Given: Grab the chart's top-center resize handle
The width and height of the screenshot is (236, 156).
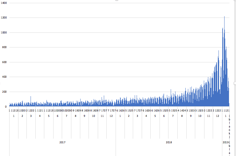Looking at the screenshot, I should coord(117,1).
